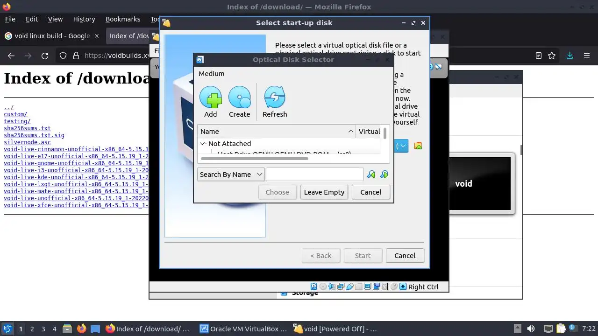The height and width of the screenshot is (336, 598).
Task: Open Medium menu in Optical Disk Selector
Action: coord(211,74)
